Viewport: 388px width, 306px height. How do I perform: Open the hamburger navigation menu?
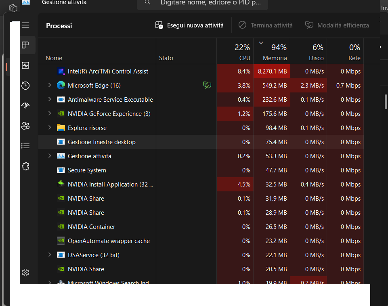pos(25,25)
